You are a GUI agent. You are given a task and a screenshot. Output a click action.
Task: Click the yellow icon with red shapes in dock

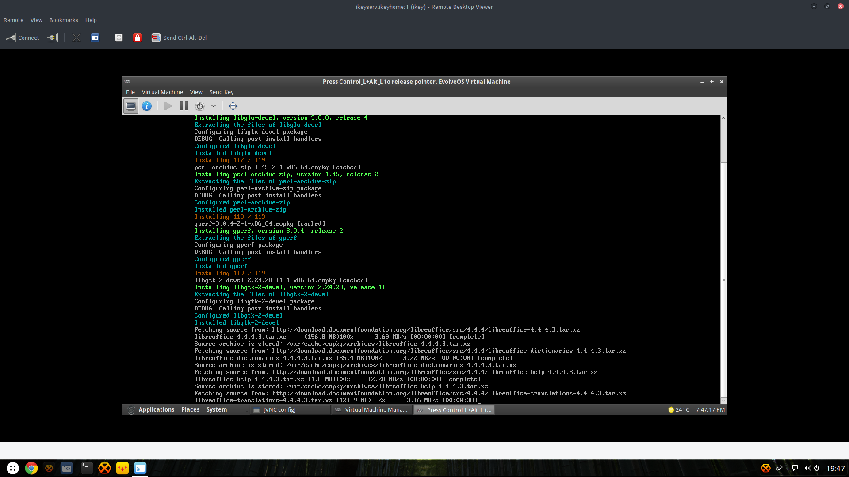click(x=122, y=468)
